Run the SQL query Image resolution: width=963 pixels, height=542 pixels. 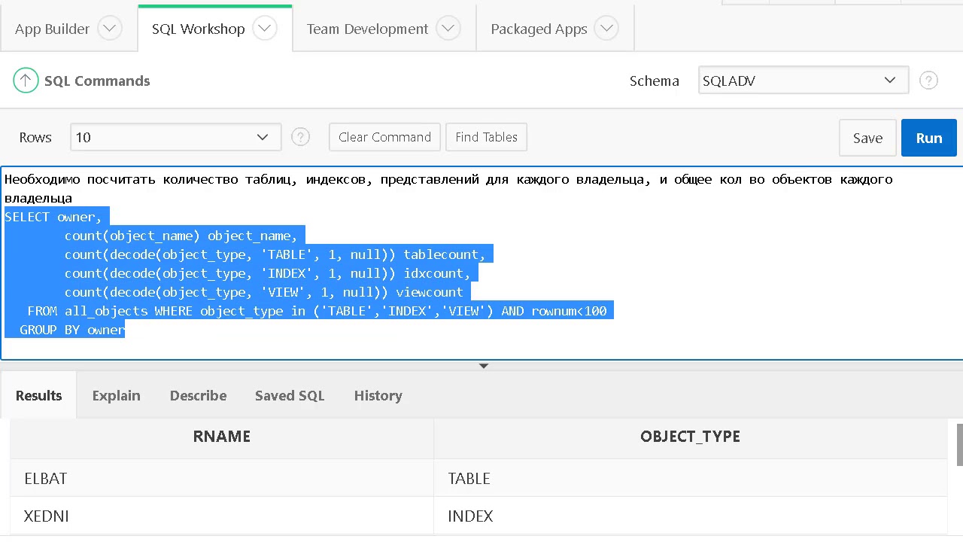pos(929,138)
